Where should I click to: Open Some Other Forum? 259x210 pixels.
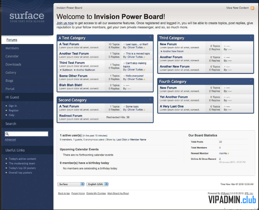pyautogui.click(x=73, y=76)
